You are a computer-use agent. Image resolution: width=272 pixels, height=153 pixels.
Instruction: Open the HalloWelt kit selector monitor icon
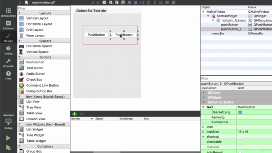click(x=8, y=122)
